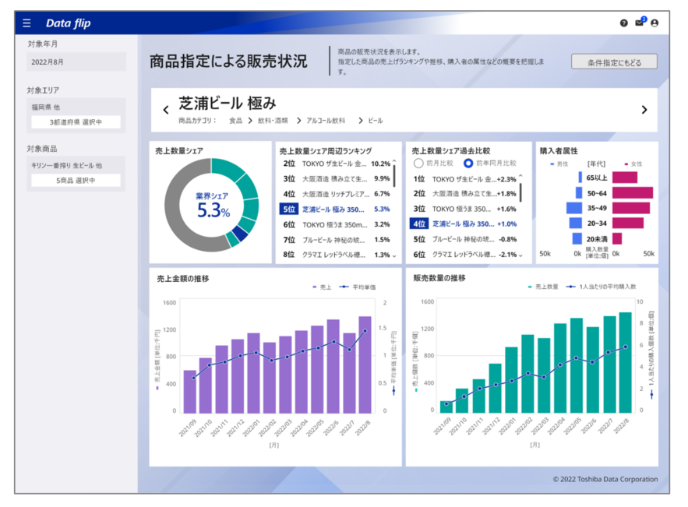Select 5位 ブルービール -0.8% comparison row
Screen dimensions: 688x507
[464, 239]
